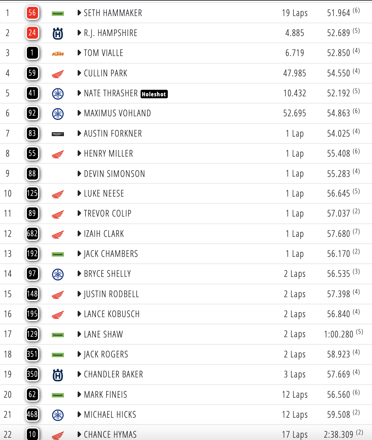Click Husqvarna logo next to R.J. Hampshire
Screen dimensions: 372x440
tap(58, 33)
